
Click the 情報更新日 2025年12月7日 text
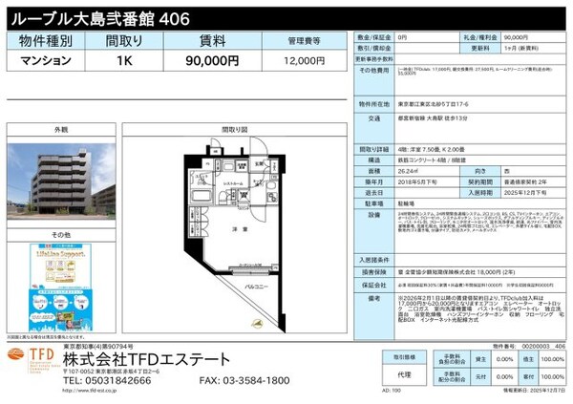pos(535,391)
